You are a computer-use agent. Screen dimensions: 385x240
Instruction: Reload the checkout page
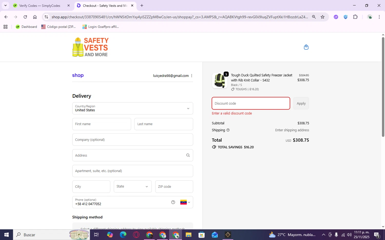click(x=25, y=17)
